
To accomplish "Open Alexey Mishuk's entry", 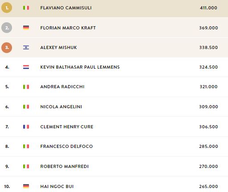I will click(x=58, y=48).
